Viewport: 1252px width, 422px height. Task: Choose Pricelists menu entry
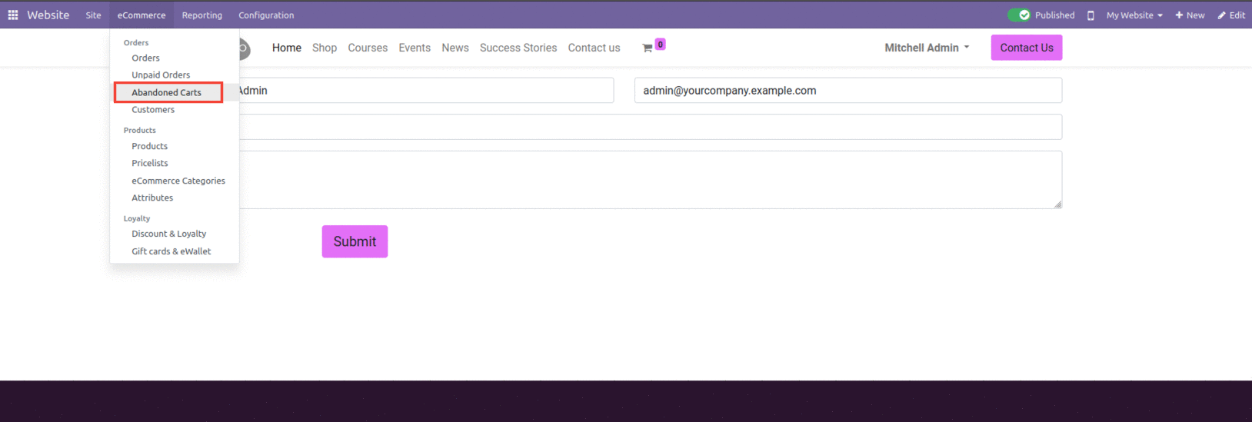tap(149, 163)
